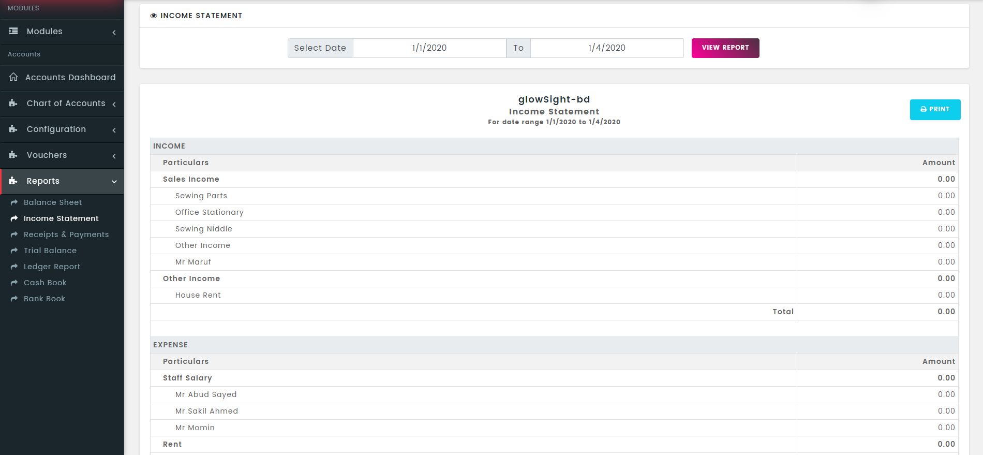The height and width of the screenshot is (455, 983).
Task: Click the puzzle icon beside Configuration
Action: pyautogui.click(x=13, y=129)
